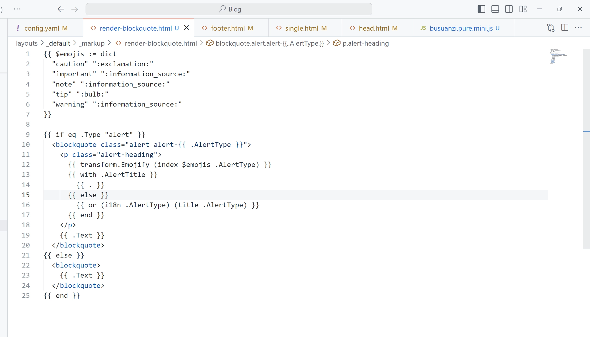The width and height of the screenshot is (590, 337).
Task: Click the html icon on single.html tab
Action: 279,28
